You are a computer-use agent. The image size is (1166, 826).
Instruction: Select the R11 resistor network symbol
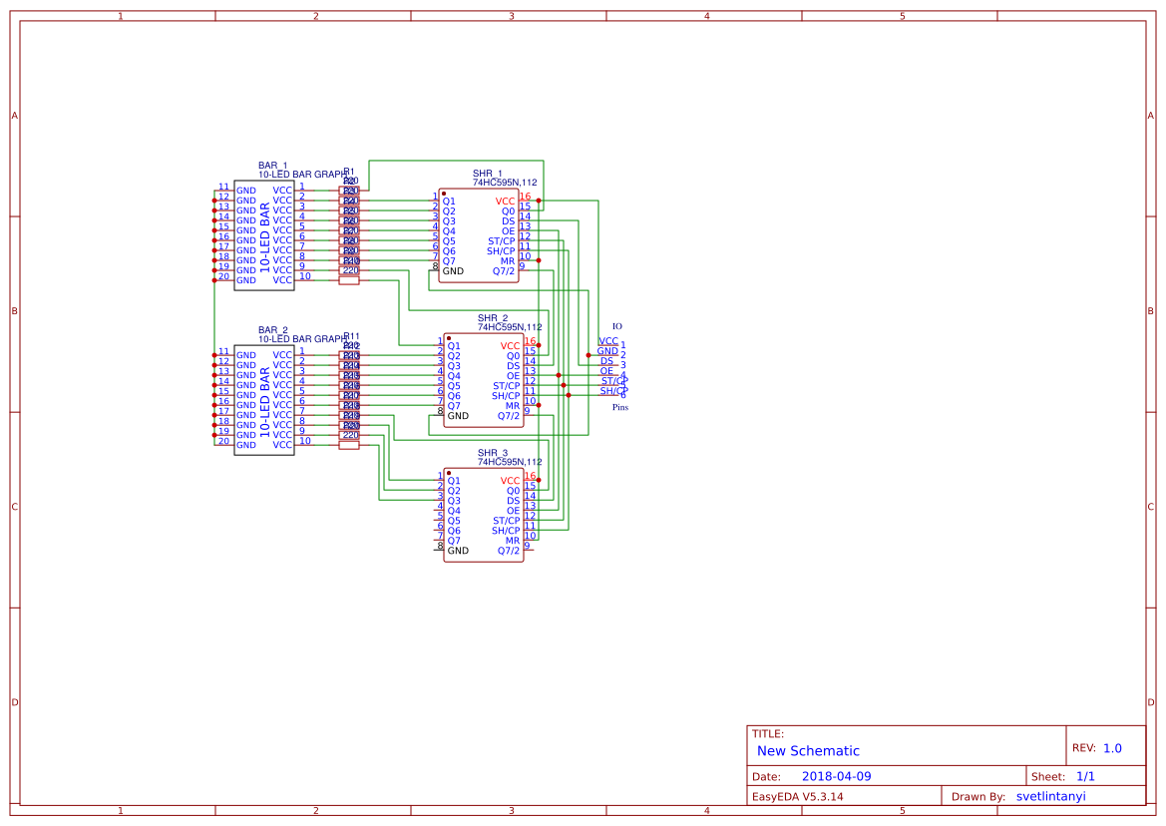(348, 399)
